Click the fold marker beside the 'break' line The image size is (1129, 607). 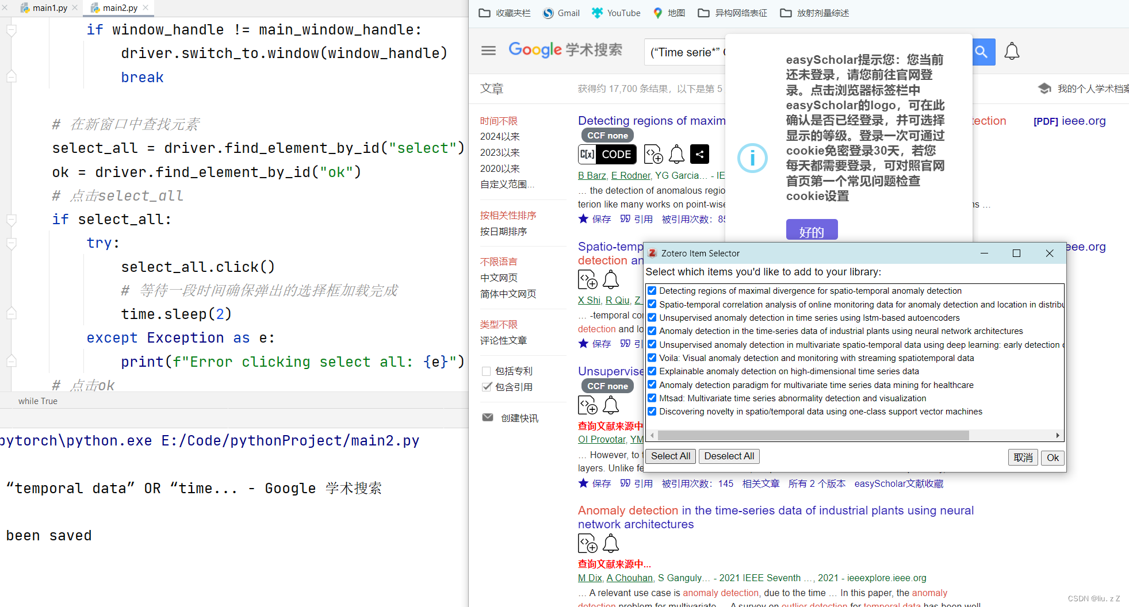click(x=11, y=77)
